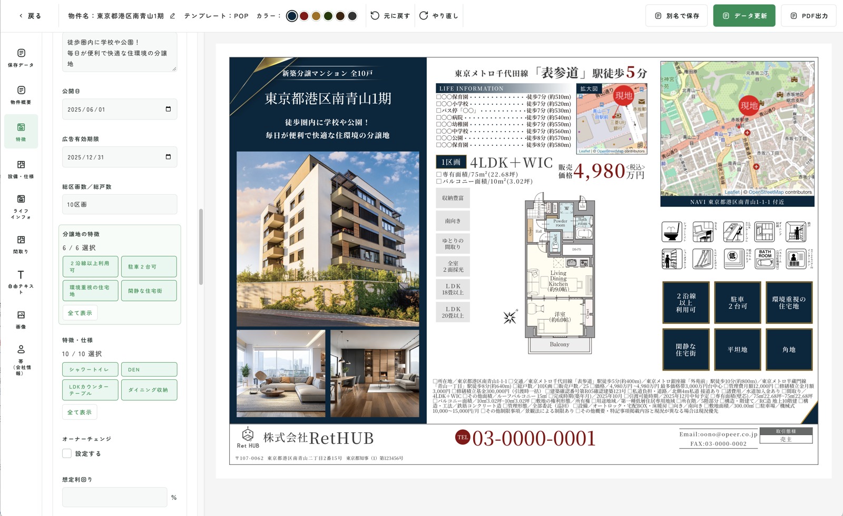
Task: Toggle the 環境重視の住宅地 feature tag
Action: (90, 291)
